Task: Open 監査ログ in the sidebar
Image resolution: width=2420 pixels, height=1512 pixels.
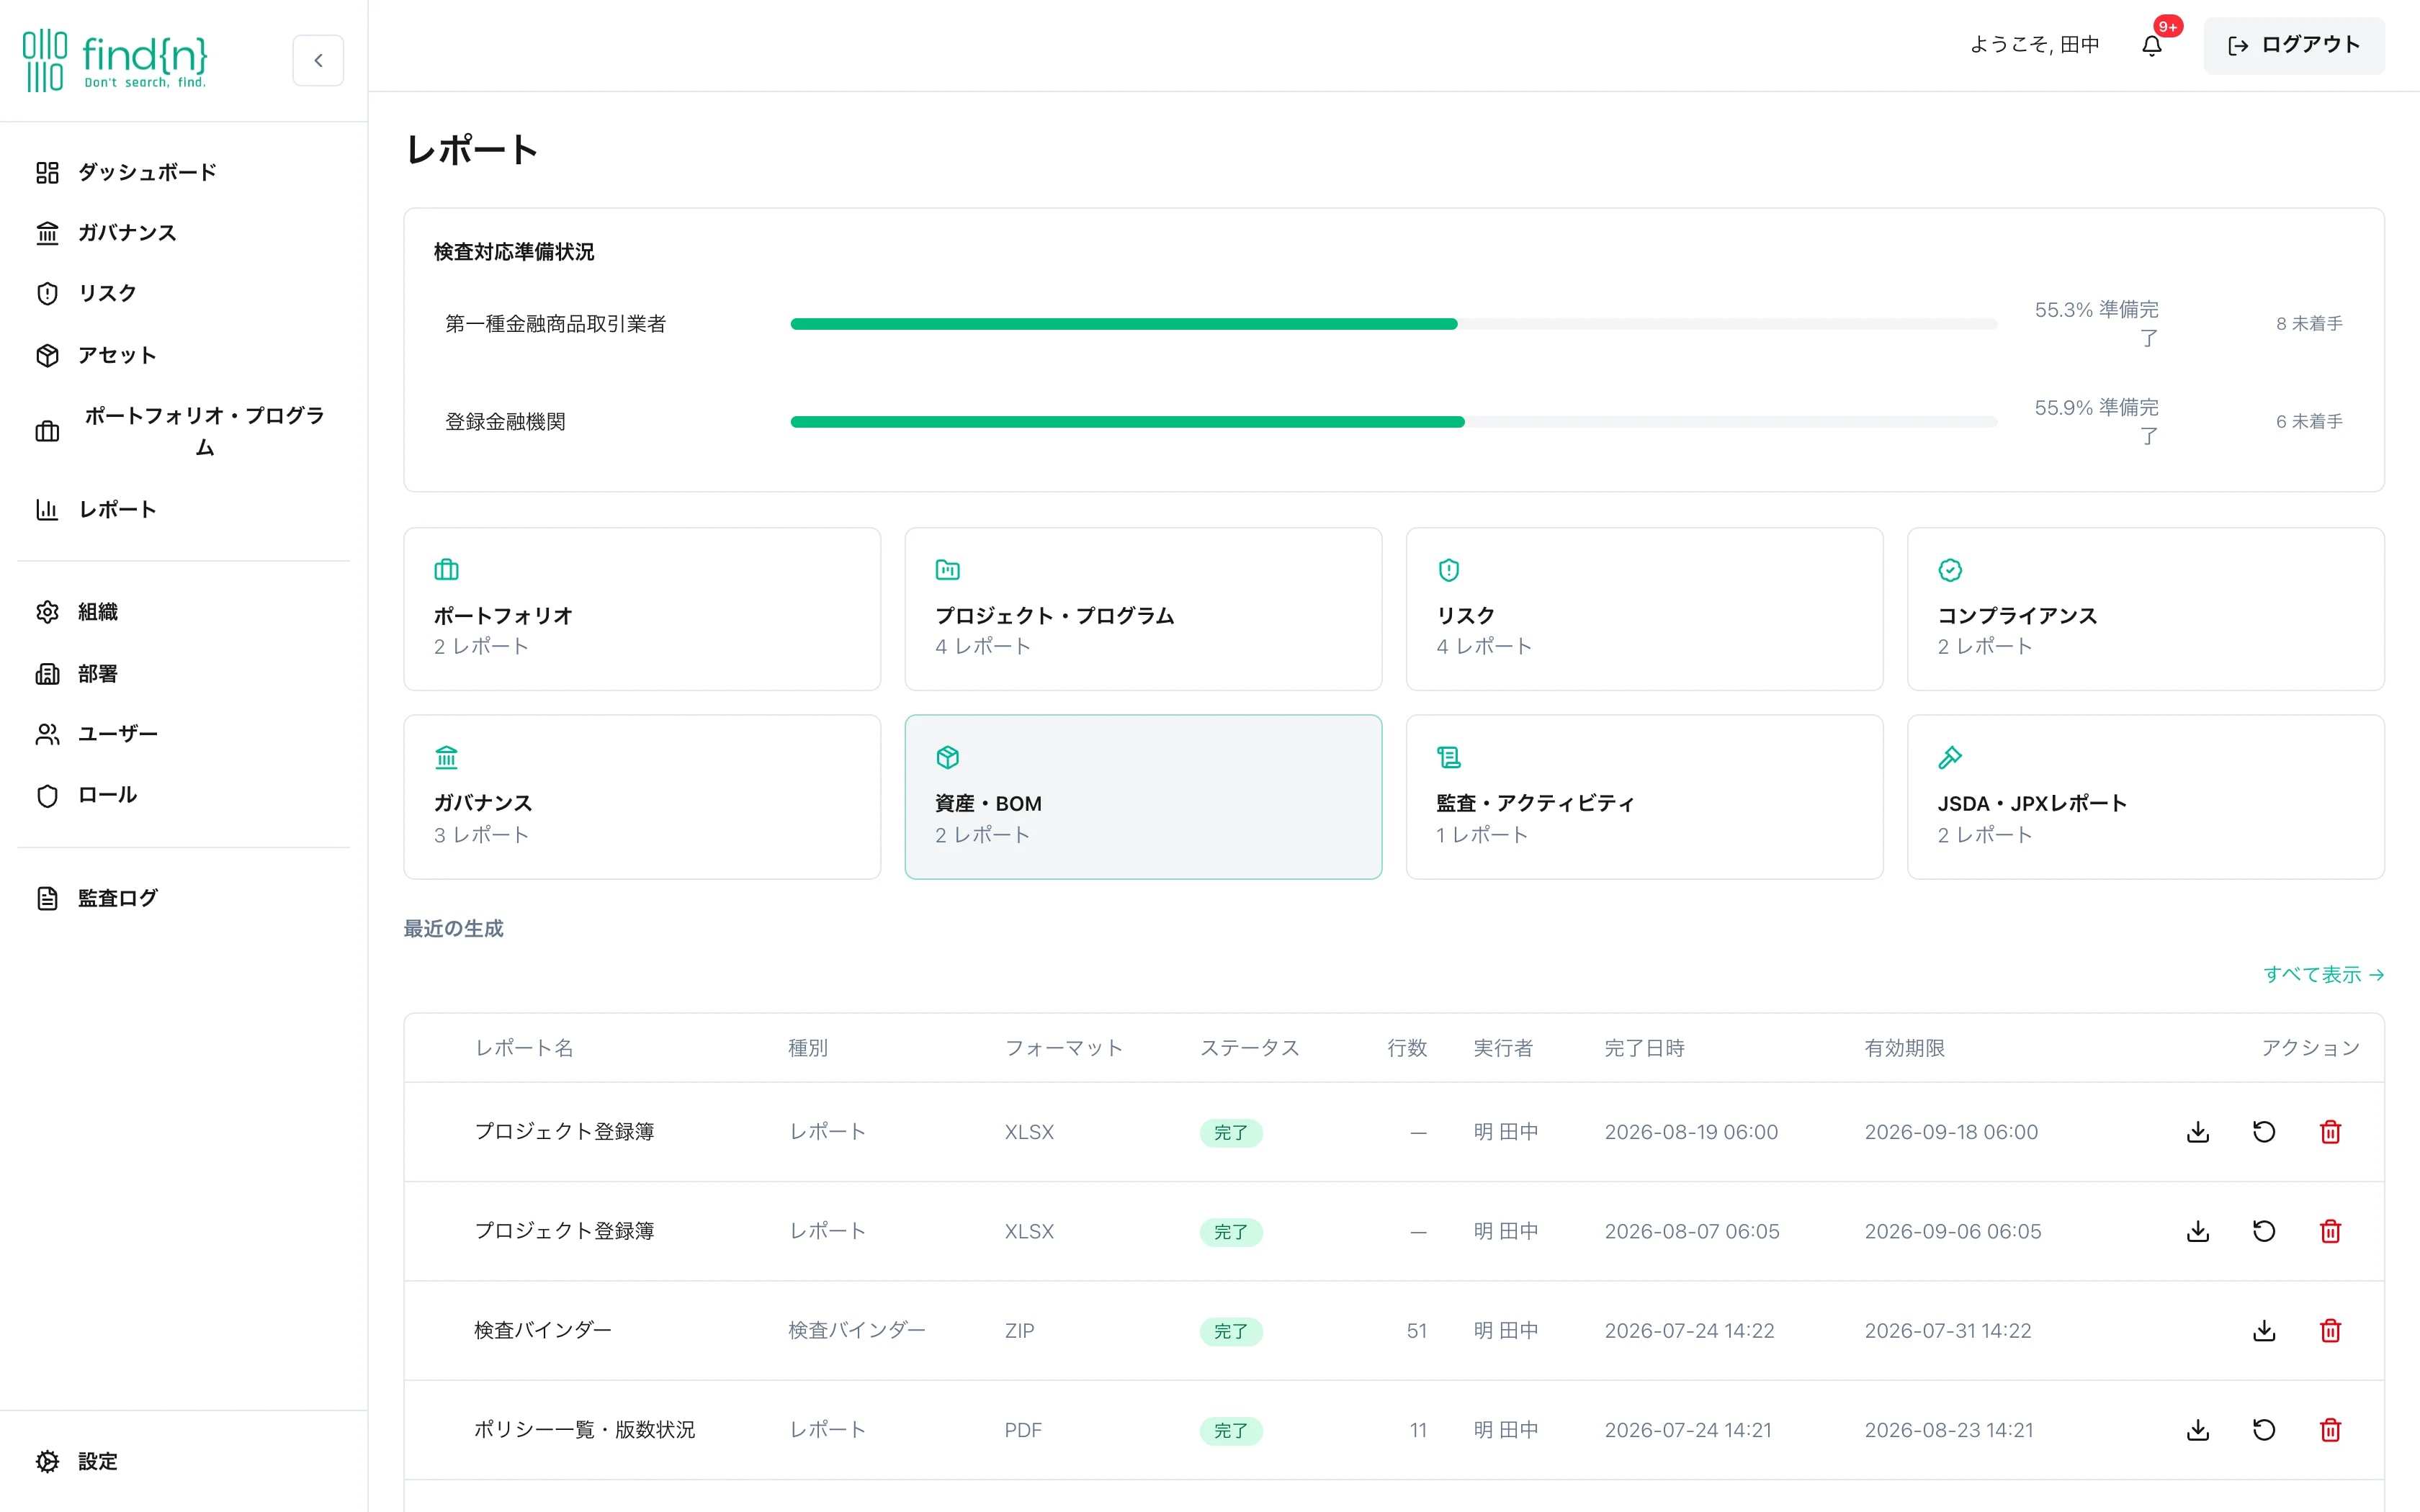Action: (x=183, y=898)
